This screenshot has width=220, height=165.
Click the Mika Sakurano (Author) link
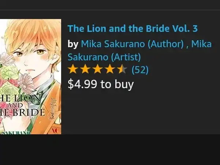[x=132, y=44]
